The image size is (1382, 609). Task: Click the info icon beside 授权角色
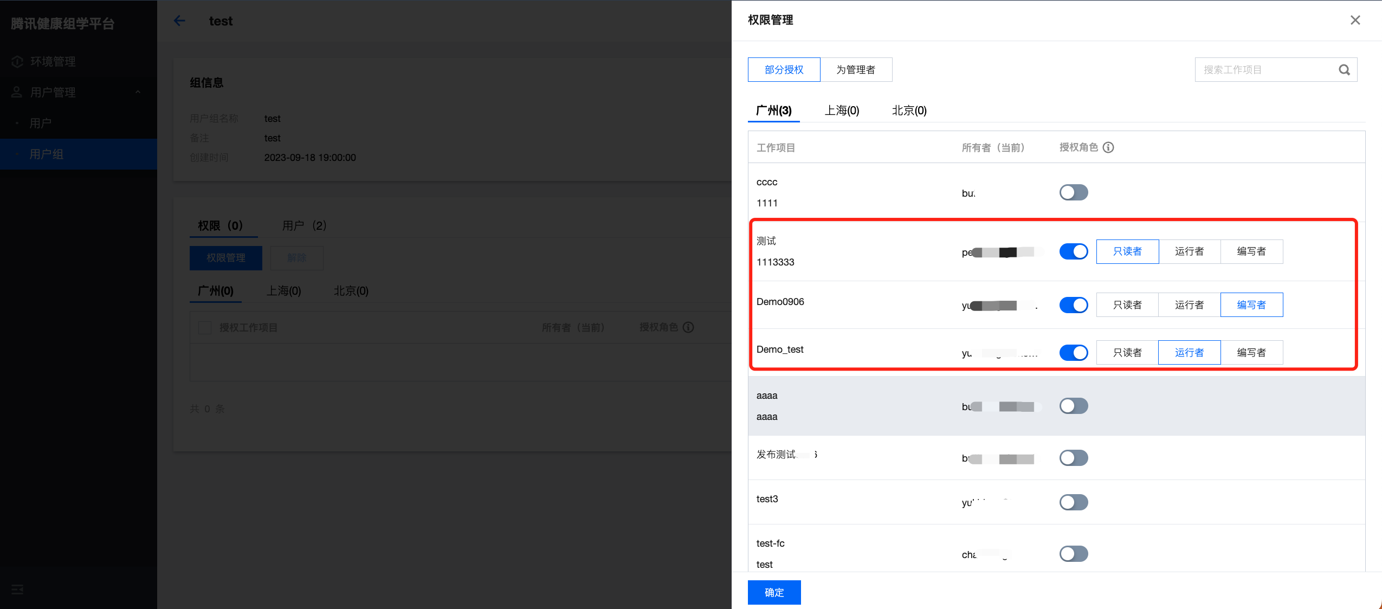pos(1108,147)
